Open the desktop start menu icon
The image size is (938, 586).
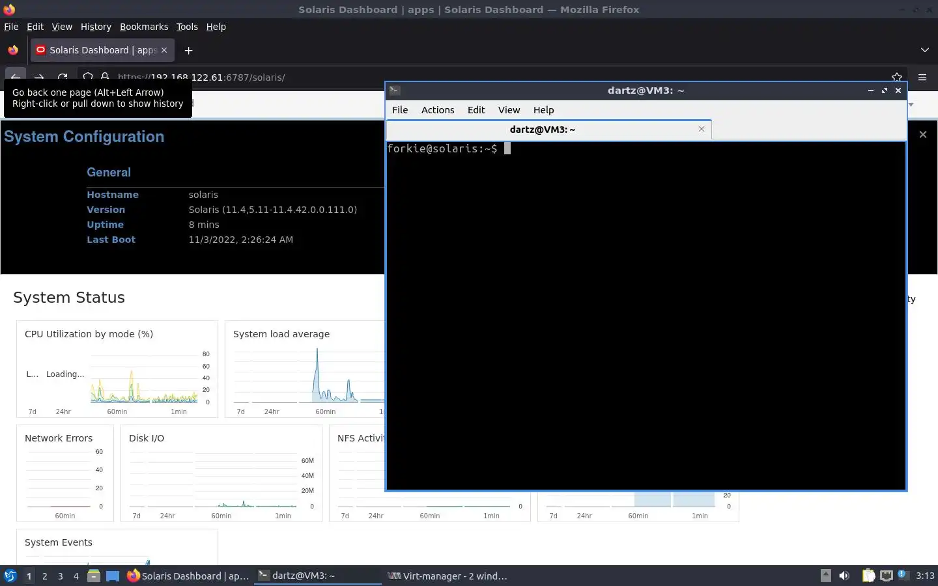click(10, 576)
